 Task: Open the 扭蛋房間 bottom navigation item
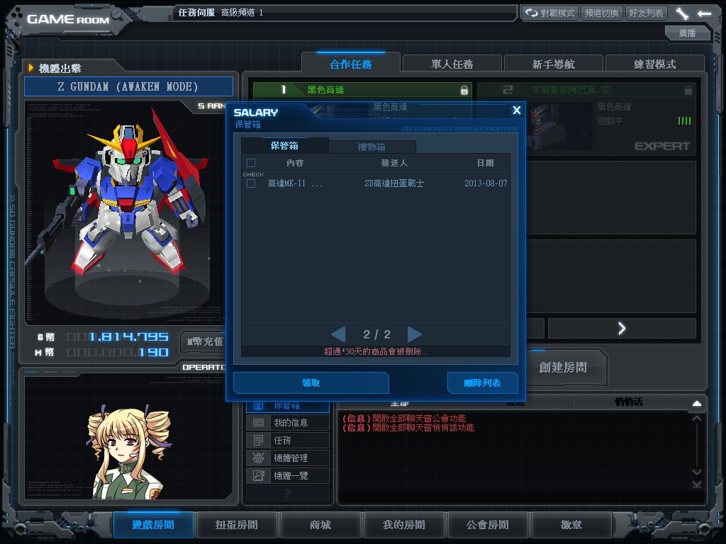[237, 525]
